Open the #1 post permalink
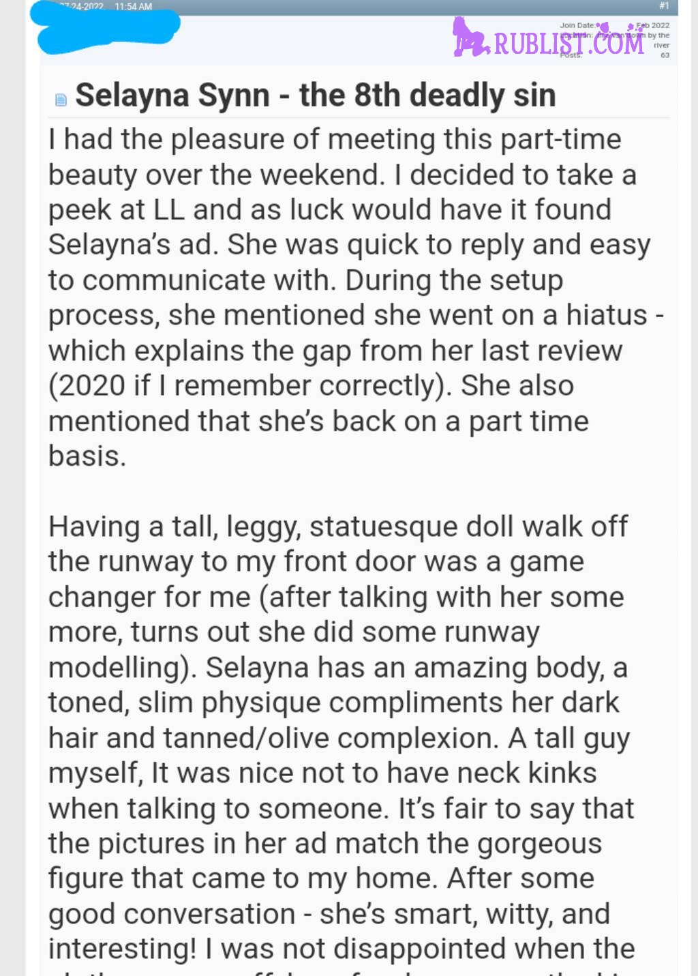Image resolution: width=698 pixels, height=976 pixels. pos(664,5)
